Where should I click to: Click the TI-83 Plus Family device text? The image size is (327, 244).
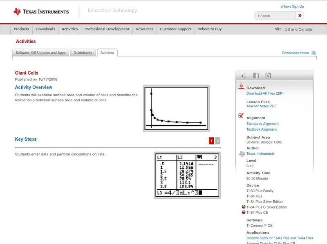(260, 191)
